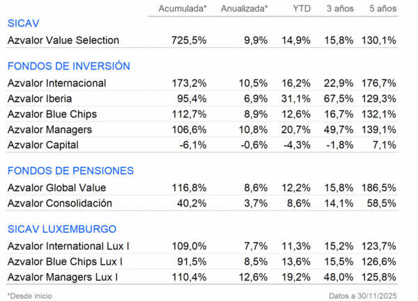
Task: Select the FONDOS DE PENSIONES heading
Action: pyautogui.click(x=70, y=170)
